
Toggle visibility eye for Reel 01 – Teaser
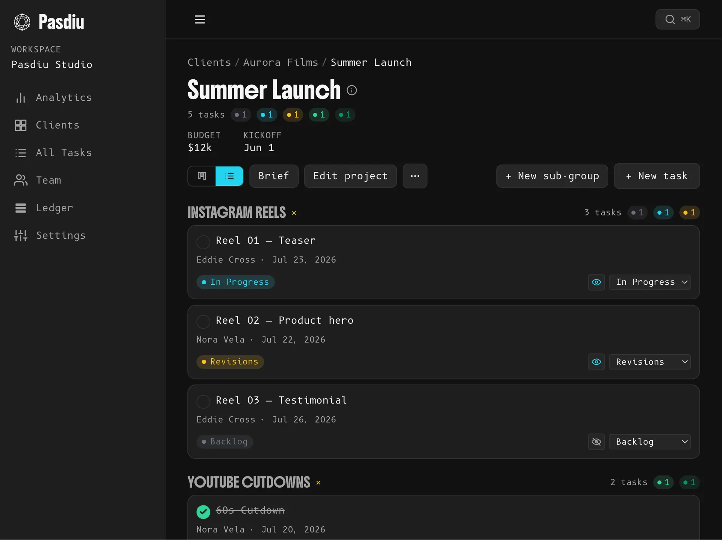pyautogui.click(x=596, y=282)
